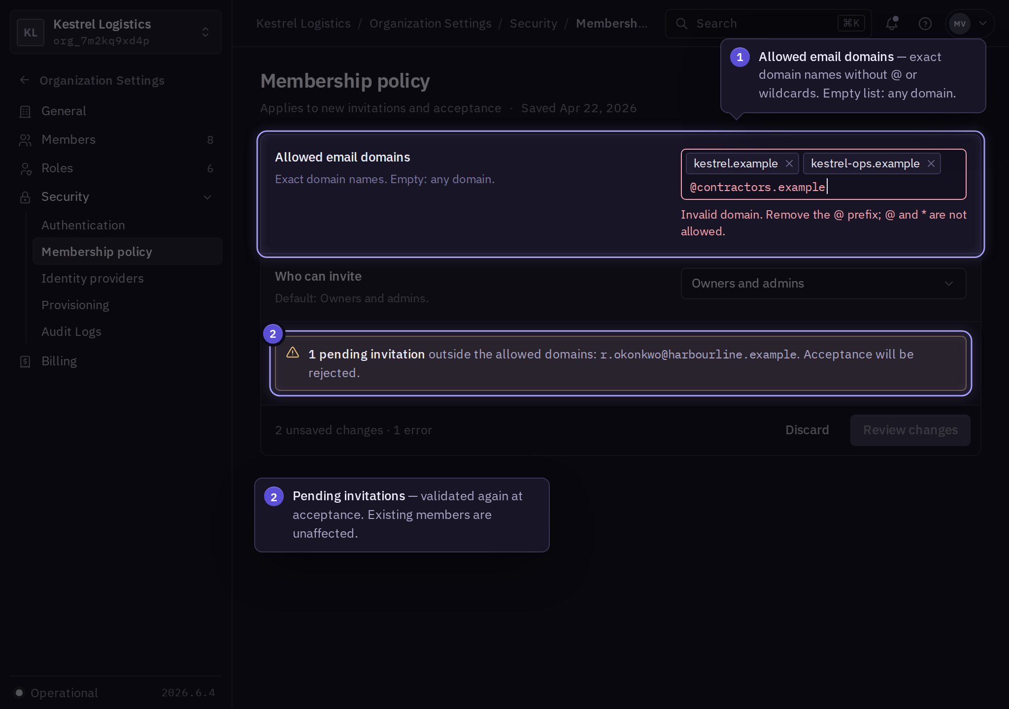Click the General building icon
1009x709 pixels.
[25, 112]
